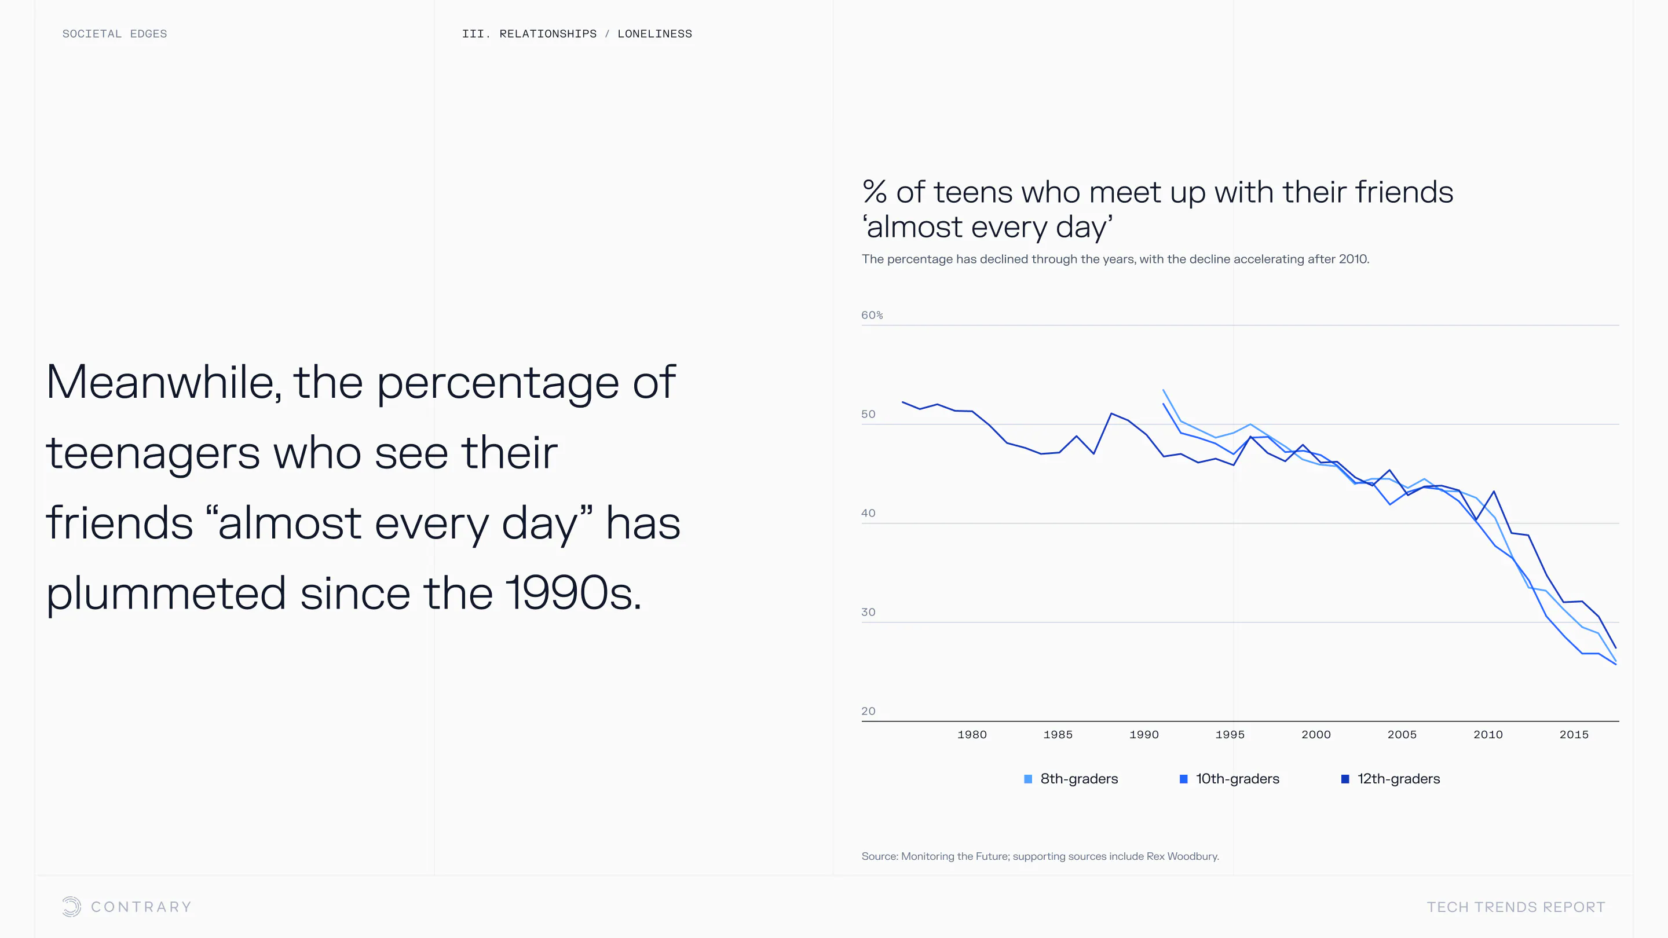1668x938 pixels.
Task: Click the 2015 x-axis label
Action: click(1574, 735)
